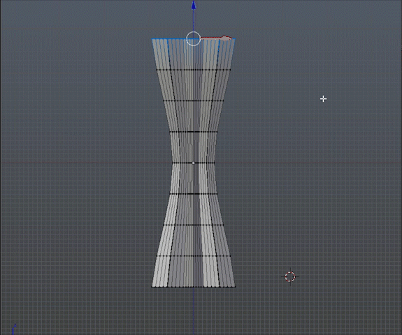Click the red-white 3D cursor ring
Screen dimensions: 402x335
(x=290, y=276)
